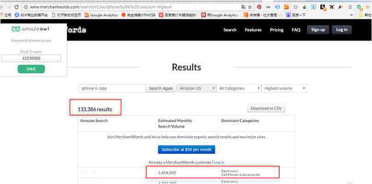Open the black airplane extension icon
Screen dimensions: 372x184
pyautogui.click(x=331, y=7)
